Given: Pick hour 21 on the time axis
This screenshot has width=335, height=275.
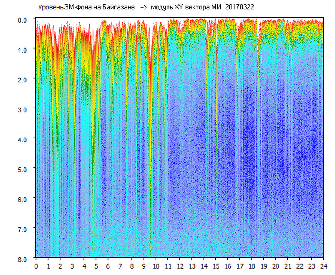Looking at the screenshot, I should 288,266.
